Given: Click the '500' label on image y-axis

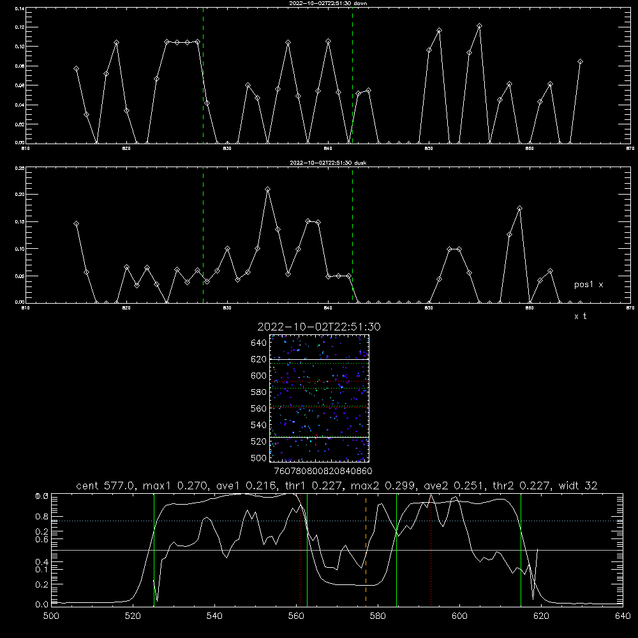Looking at the screenshot, I should (259, 458).
